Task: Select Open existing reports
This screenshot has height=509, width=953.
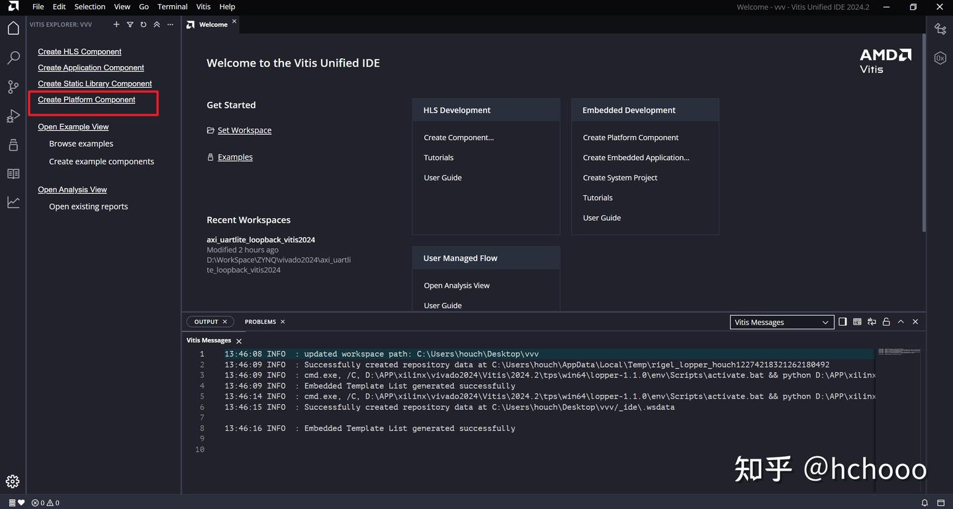Action: click(88, 206)
